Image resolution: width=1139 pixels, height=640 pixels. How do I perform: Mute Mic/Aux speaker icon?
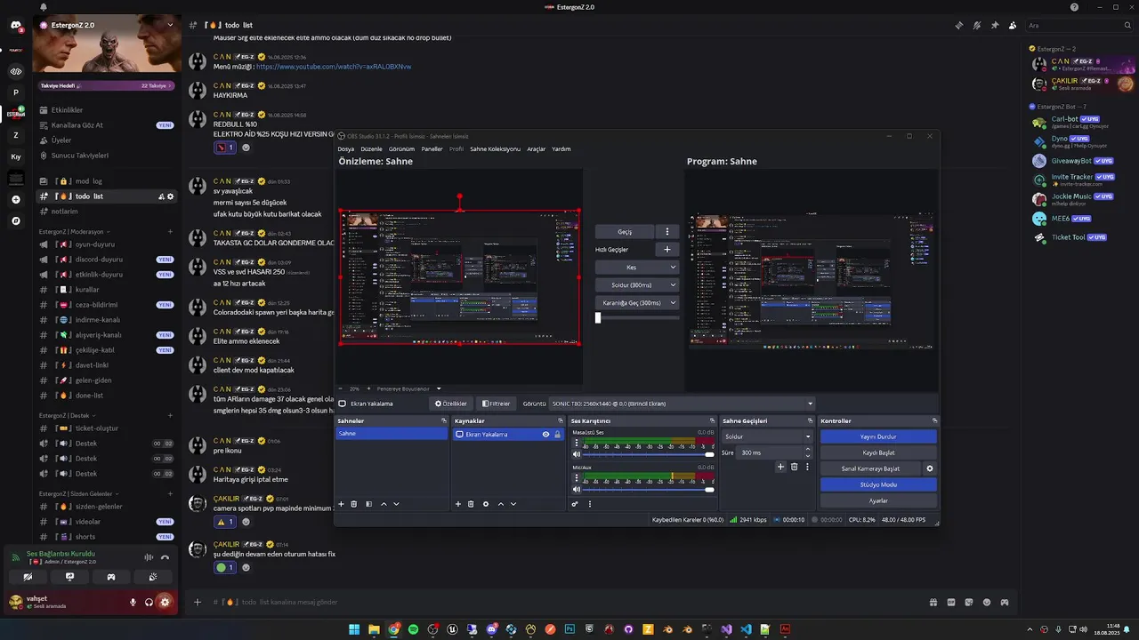pos(577,489)
